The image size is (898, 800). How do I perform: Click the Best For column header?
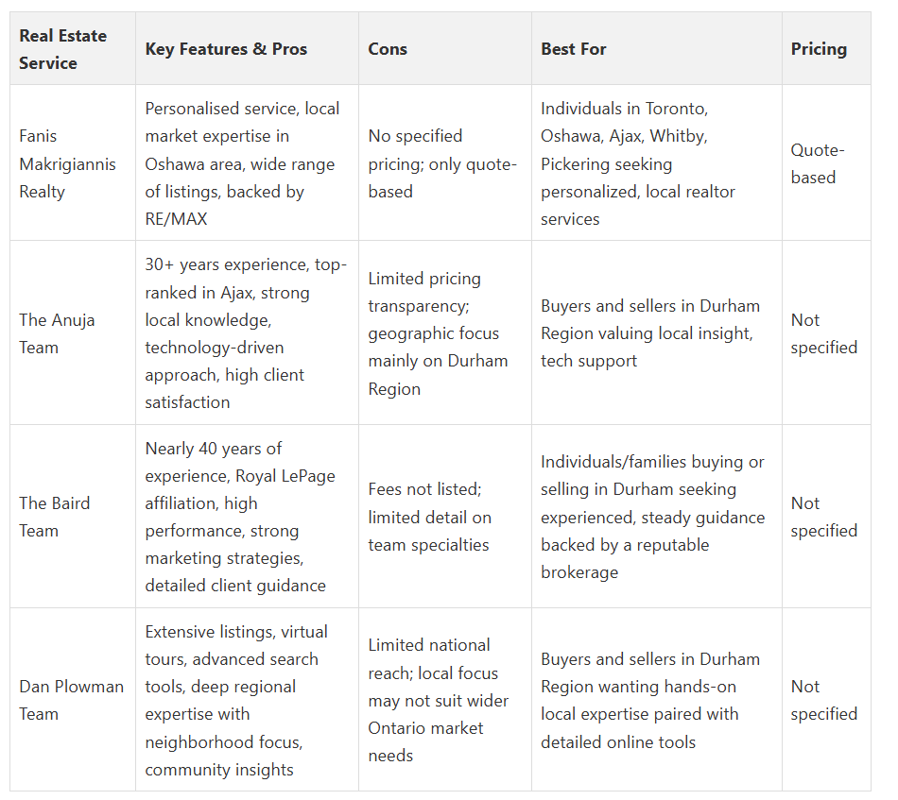click(574, 49)
